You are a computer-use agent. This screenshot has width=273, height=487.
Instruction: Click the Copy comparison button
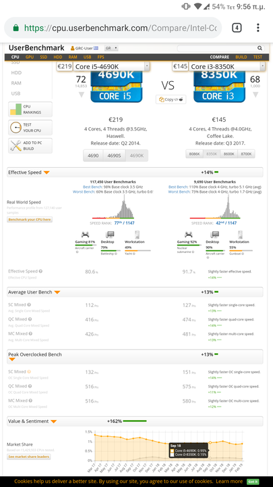[x=171, y=99]
